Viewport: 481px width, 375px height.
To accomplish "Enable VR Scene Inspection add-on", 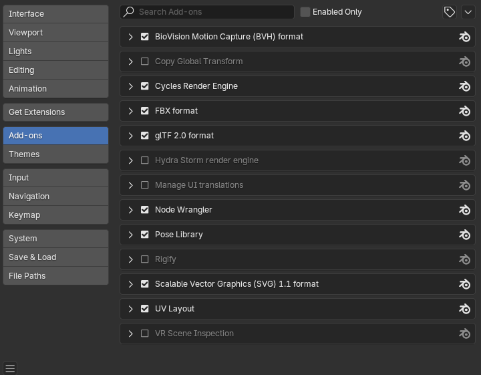I will click(144, 334).
